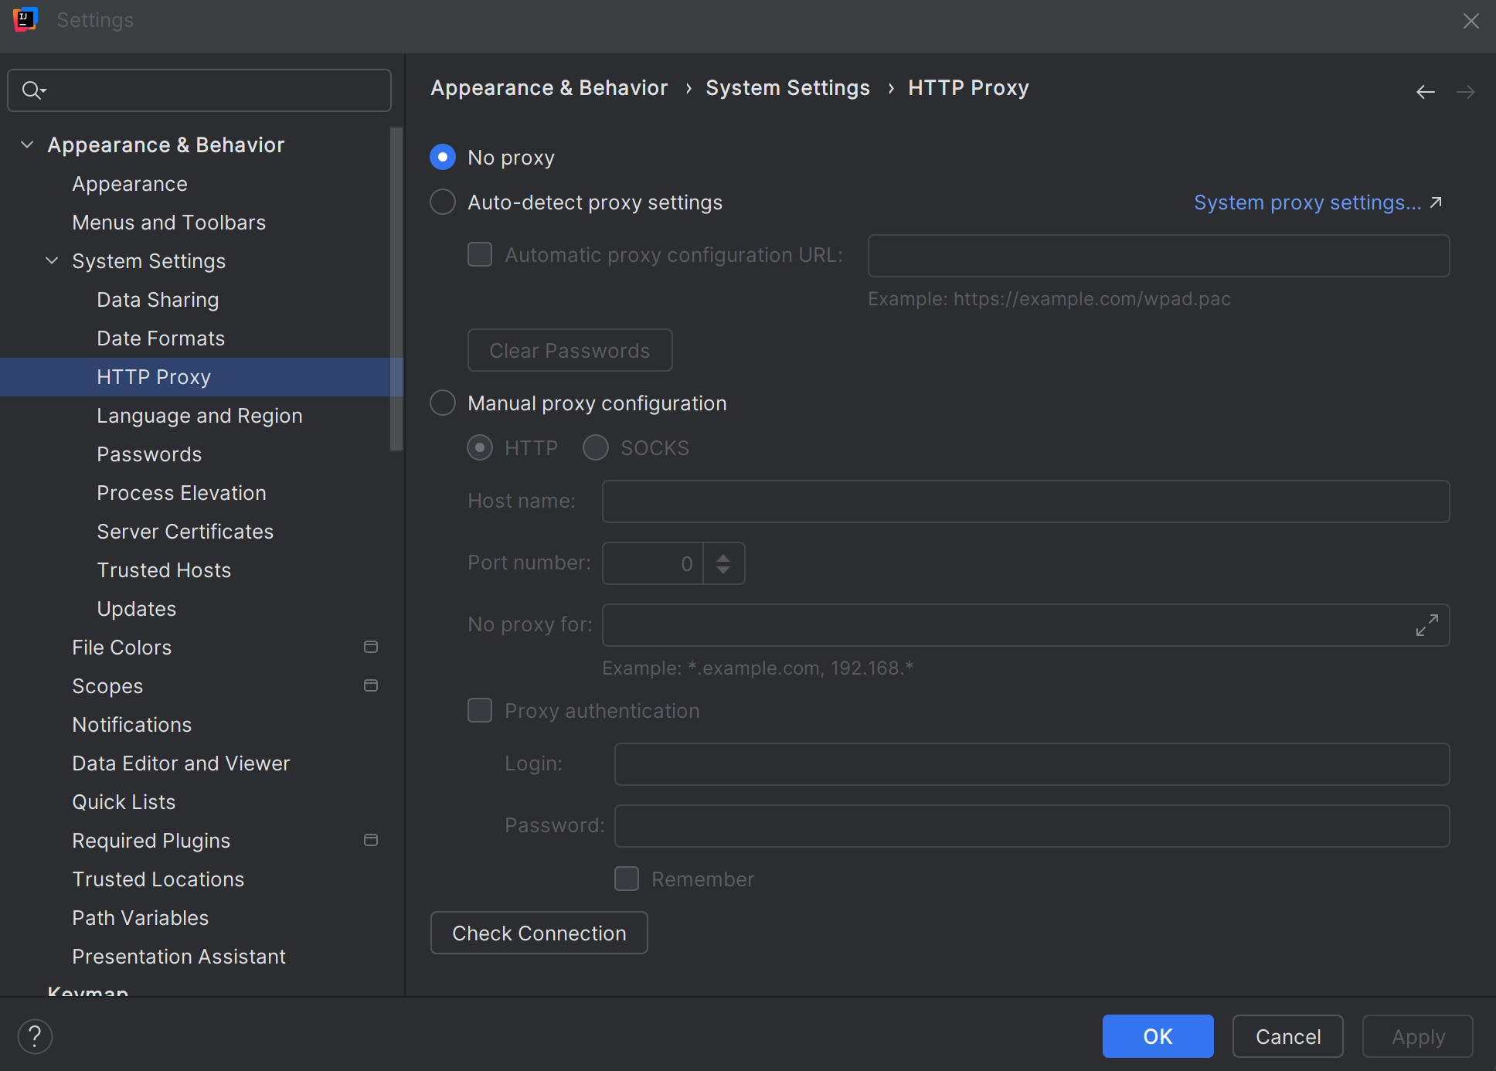Open the Trusted Hosts settings page
This screenshot has width=1496, height=1071.
click(x=163, y=569)
